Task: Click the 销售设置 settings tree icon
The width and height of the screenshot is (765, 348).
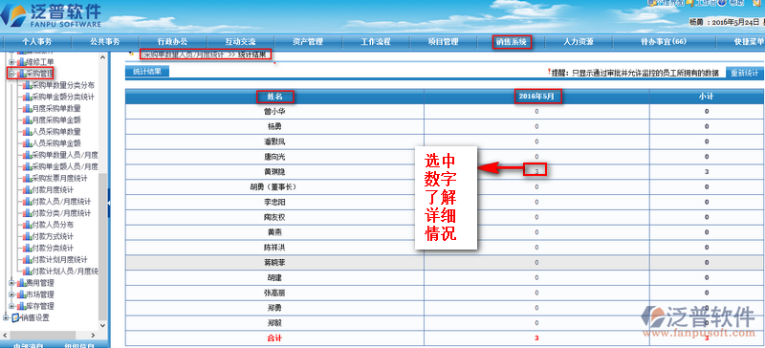Action: 15,317
